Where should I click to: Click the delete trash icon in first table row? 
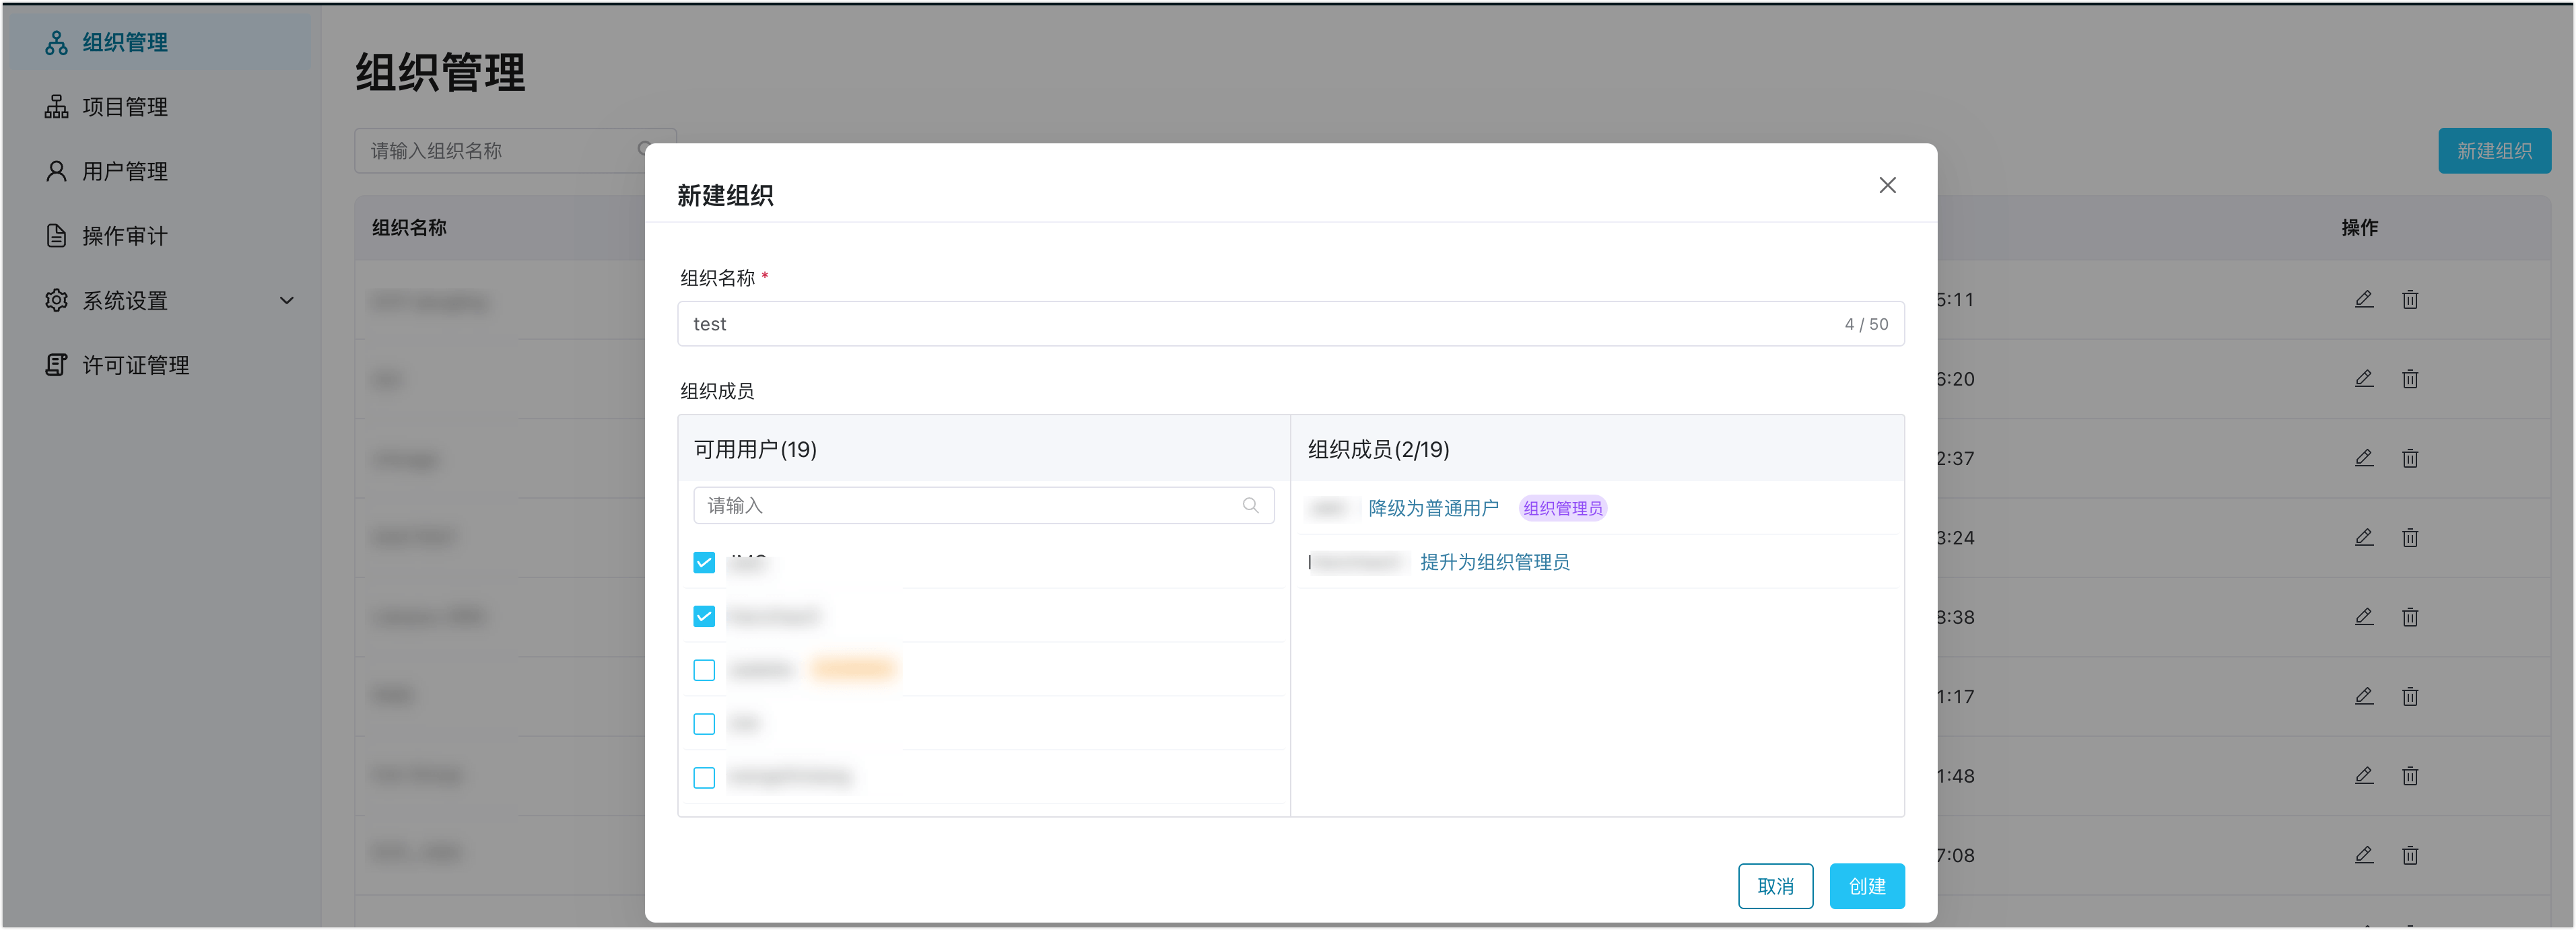(x=2410, y=299)
